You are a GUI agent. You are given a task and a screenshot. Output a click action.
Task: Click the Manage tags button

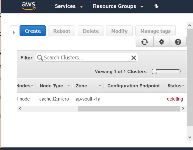click(x=155, y=31)
